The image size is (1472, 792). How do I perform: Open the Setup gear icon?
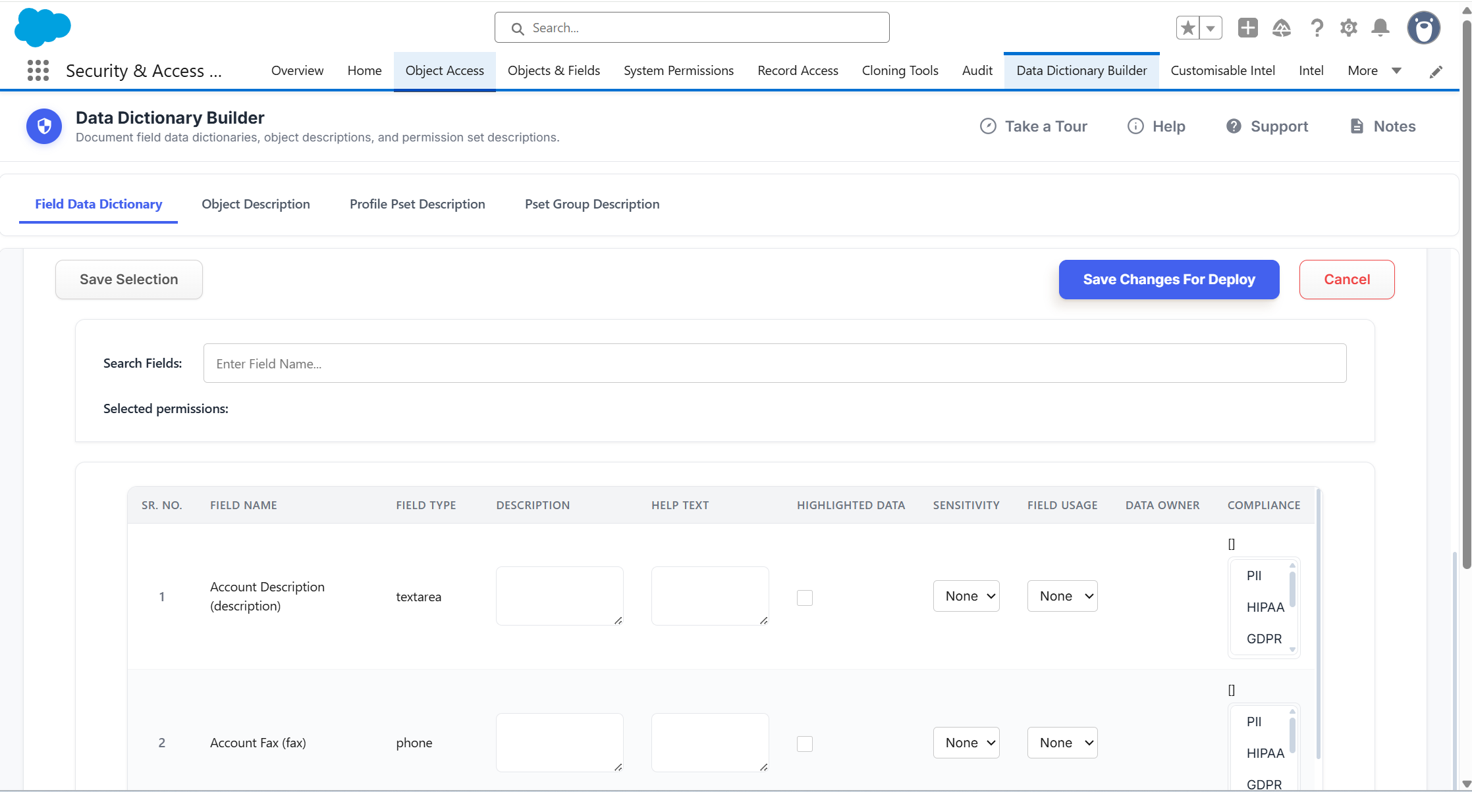(1348, 28)
